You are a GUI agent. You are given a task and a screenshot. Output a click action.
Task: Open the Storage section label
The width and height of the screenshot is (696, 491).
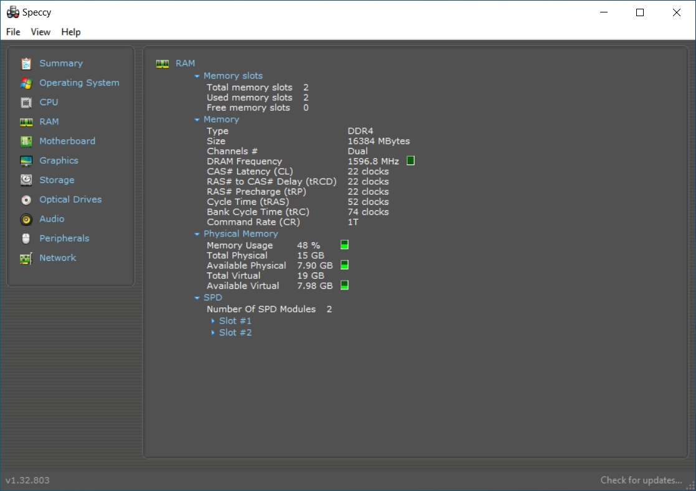click(57, 180)
